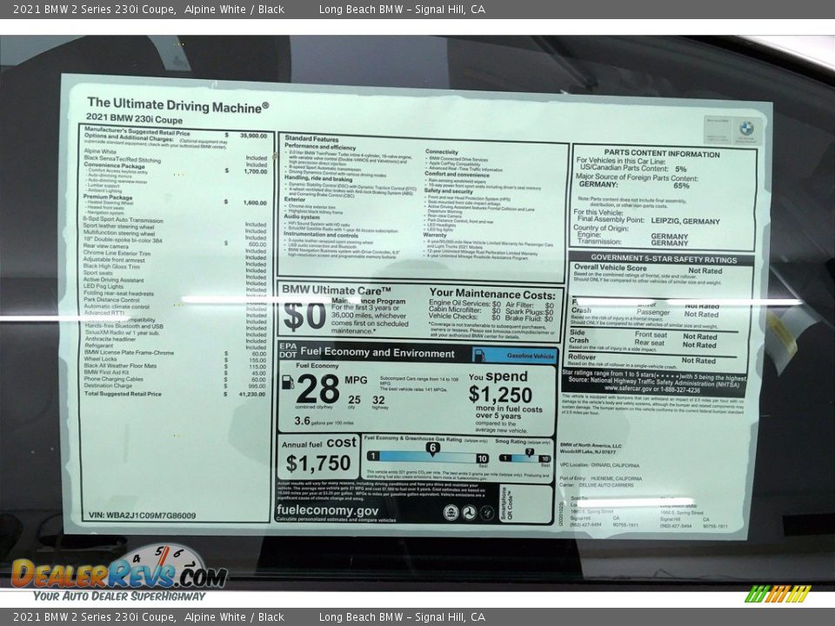Visit the fueleconomy.gov link
Image resolution: width=835 pixels, height=626 pixels.
tap(327, 510)
